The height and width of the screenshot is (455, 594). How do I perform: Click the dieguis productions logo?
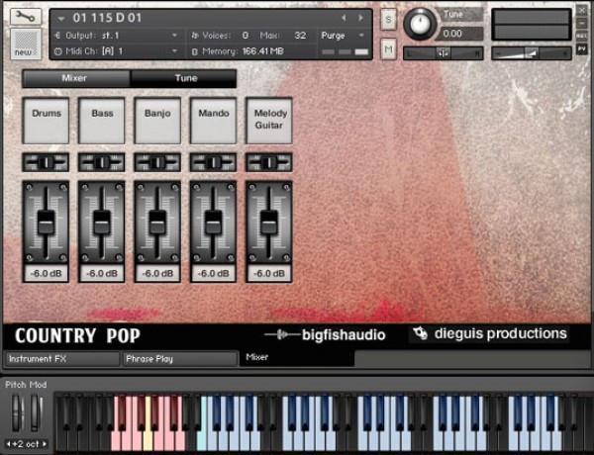pos(490,334)
